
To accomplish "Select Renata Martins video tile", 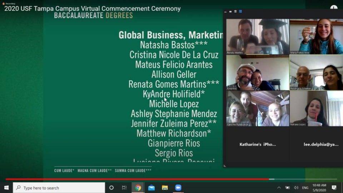I will 258,36.
